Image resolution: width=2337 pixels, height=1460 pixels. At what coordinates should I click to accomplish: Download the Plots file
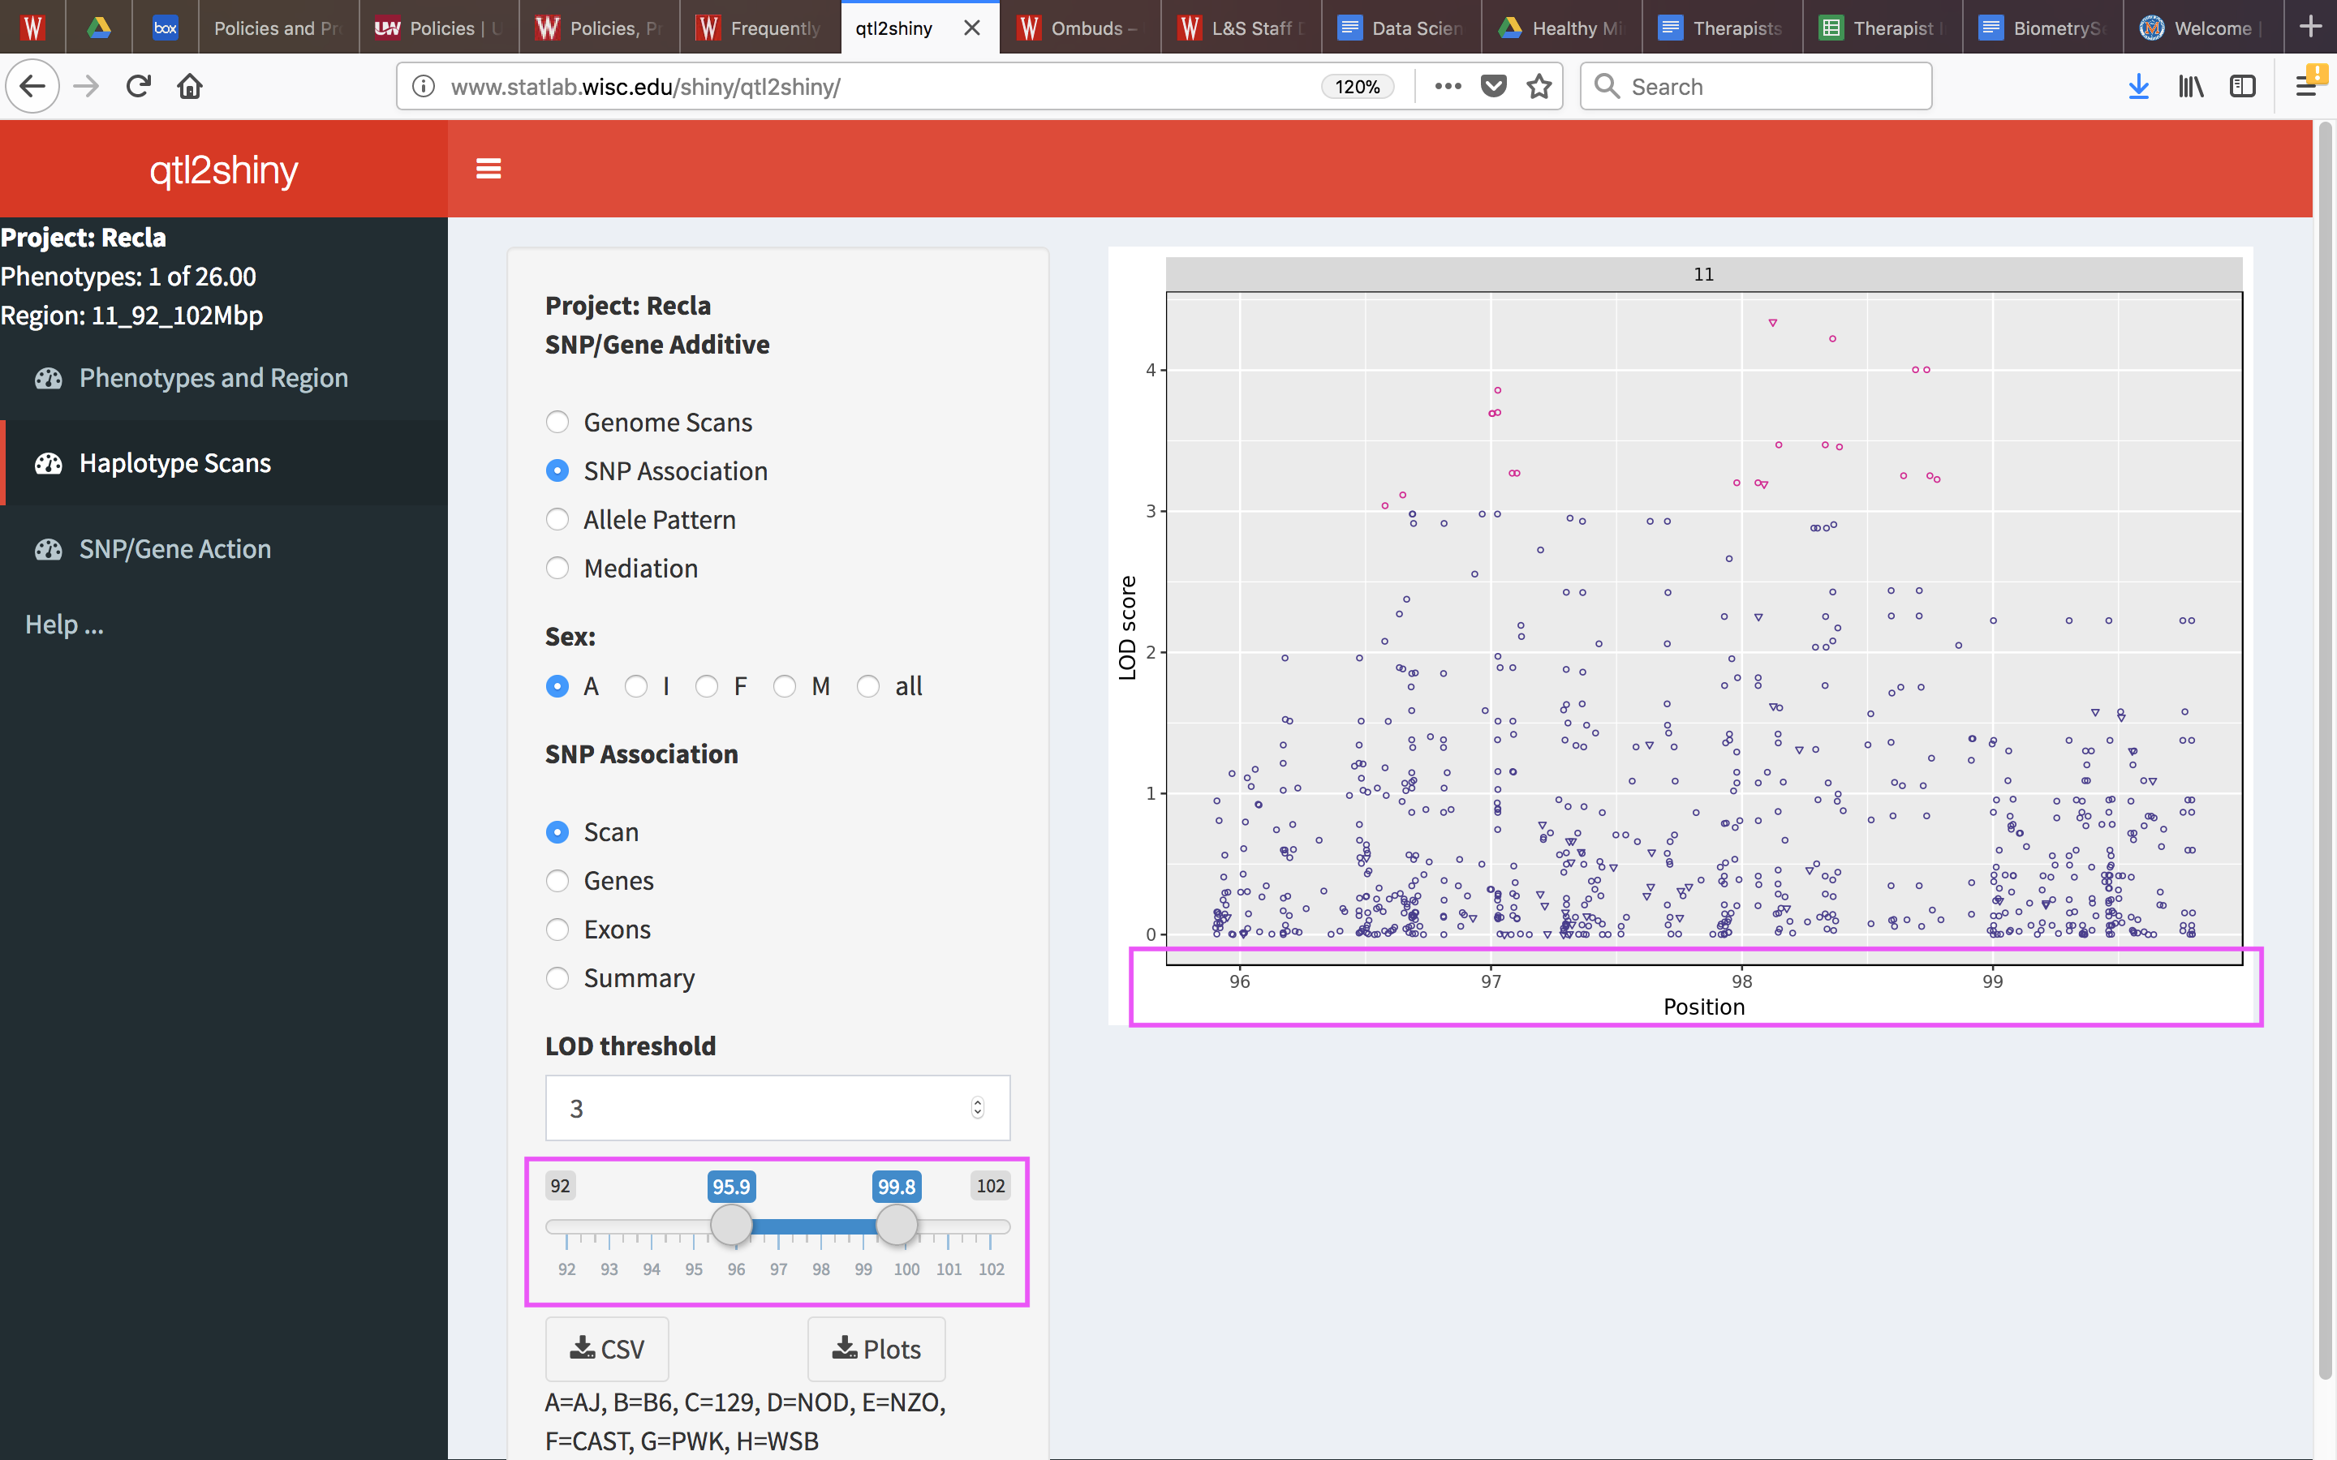pos(876,1349)
